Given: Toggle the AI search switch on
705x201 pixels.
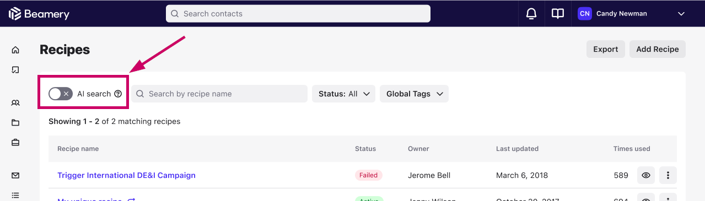Looking at the screenshot, I should coord(61,94).
